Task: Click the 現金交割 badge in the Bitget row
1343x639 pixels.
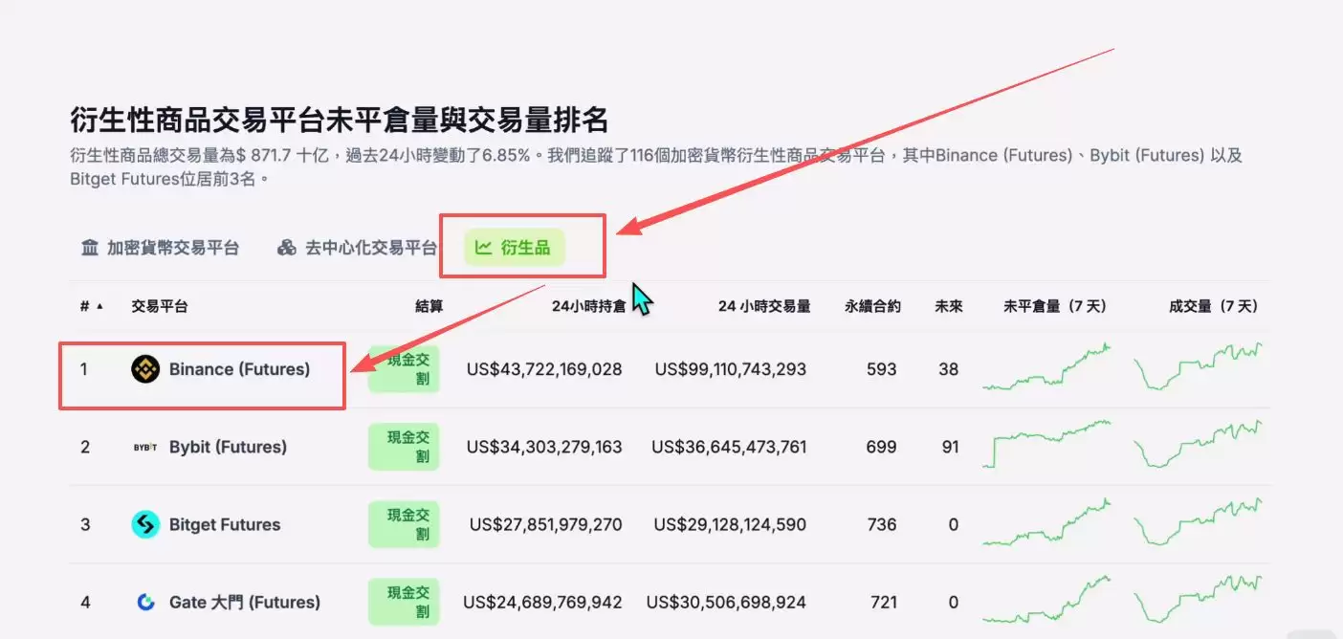Action: tap(404, 524)
